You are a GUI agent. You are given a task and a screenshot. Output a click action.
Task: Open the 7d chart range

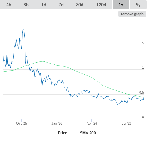pos(61,5)
